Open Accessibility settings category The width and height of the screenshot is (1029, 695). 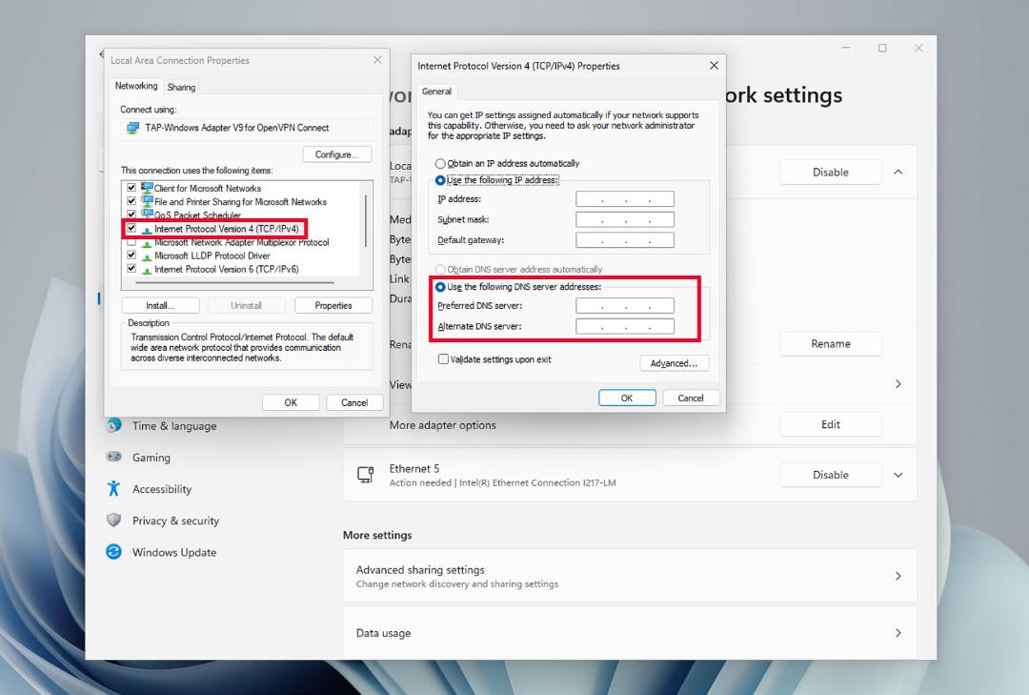click(161, 489)
